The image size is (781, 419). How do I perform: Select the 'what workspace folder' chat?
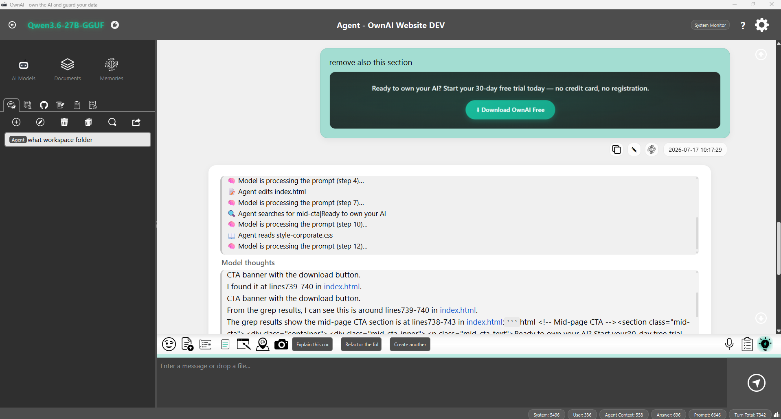pos(78,140)
